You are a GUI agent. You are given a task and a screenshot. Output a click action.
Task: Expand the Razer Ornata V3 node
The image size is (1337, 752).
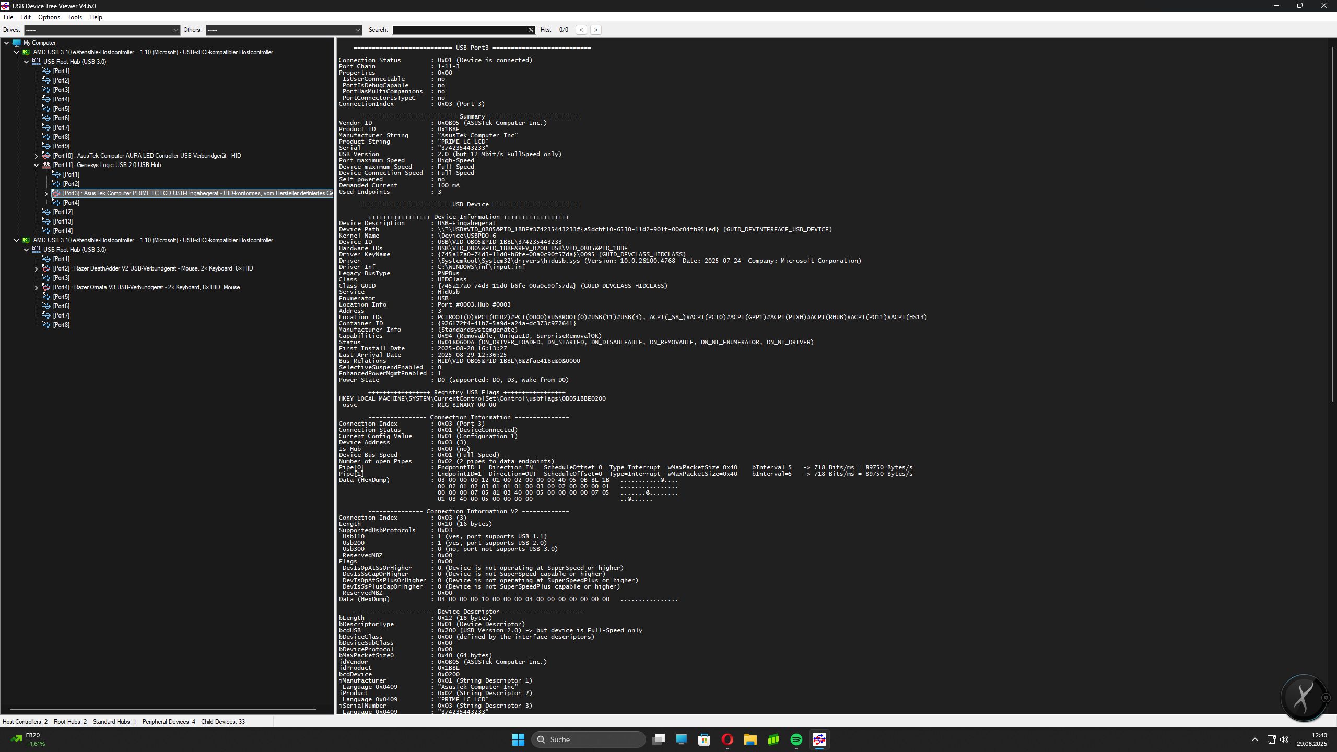tap(36, 288)
